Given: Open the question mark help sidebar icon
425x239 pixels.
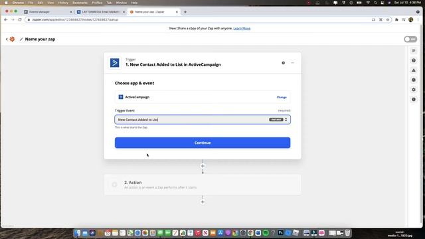Looking at the screenshot, I should coord(414,60).
